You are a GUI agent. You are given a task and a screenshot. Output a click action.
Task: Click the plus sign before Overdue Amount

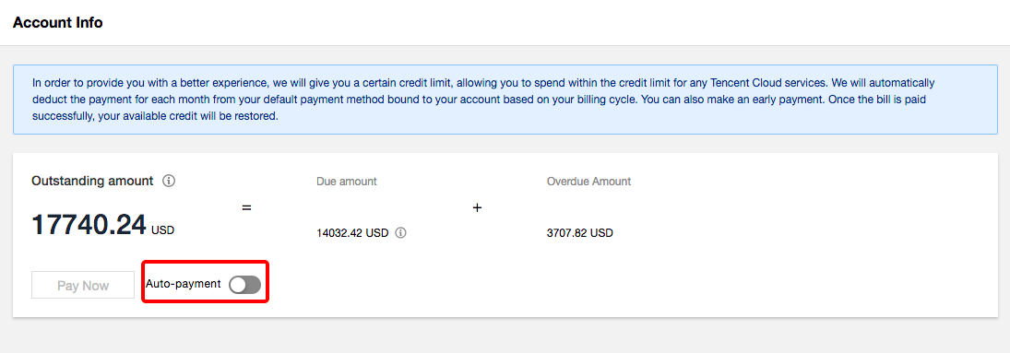pos(477,208)
